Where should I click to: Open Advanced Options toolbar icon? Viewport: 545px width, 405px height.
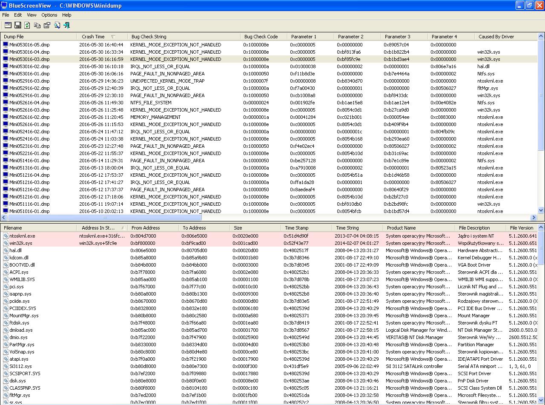(x=8, y=26)
